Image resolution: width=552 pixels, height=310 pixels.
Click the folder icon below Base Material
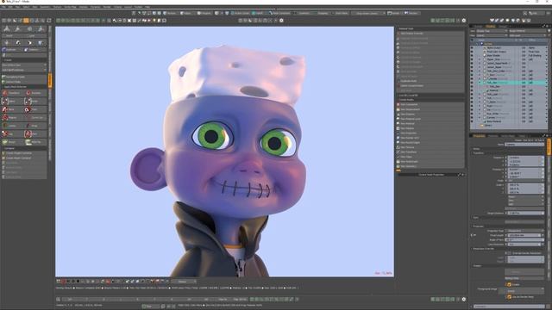pyautogui.click(x=481, y=125)
